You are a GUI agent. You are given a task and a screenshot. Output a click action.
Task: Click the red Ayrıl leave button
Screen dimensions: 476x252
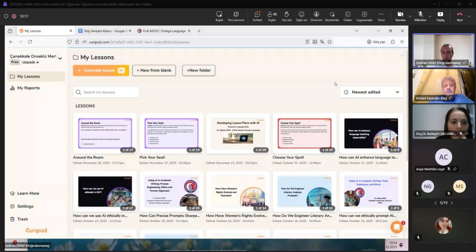[x=459, y=14]
